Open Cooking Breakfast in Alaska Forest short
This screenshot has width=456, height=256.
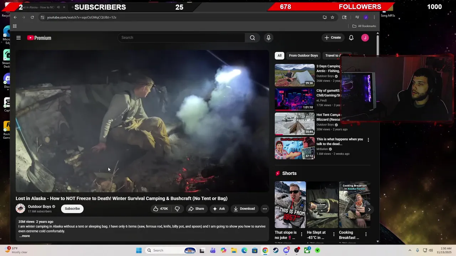pyautogui.click(x=354, y=205)
